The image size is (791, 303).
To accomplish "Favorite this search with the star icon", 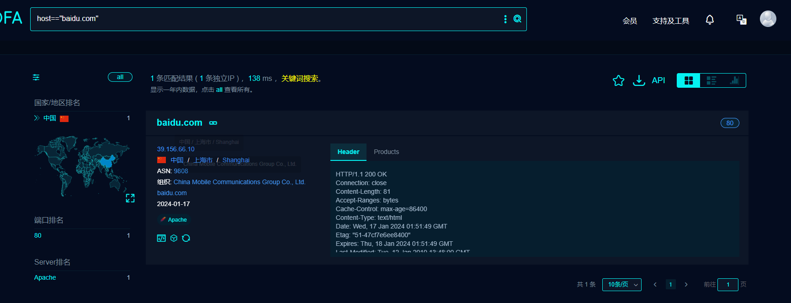I will click(618, 80).
